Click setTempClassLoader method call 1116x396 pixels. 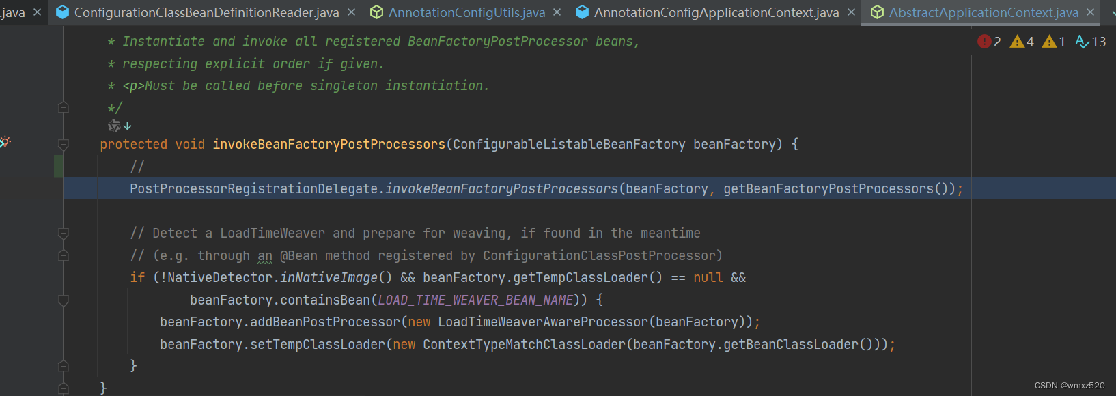click(318, 344)
